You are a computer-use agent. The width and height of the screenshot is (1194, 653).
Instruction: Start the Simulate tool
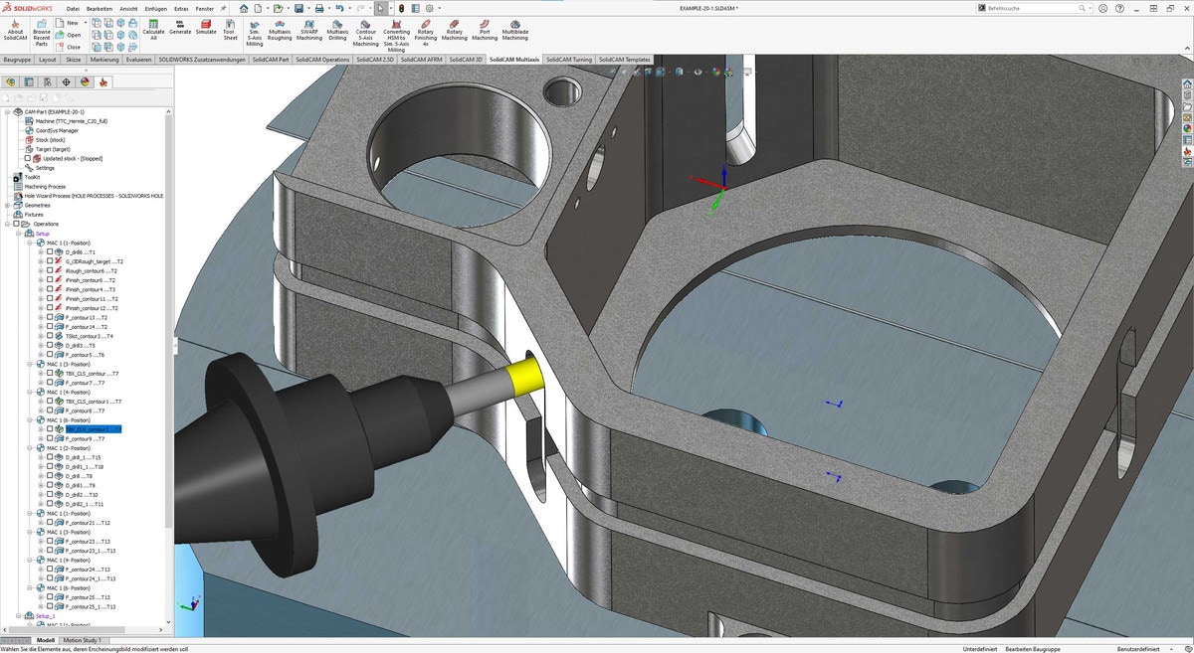[x=205, y=27]
